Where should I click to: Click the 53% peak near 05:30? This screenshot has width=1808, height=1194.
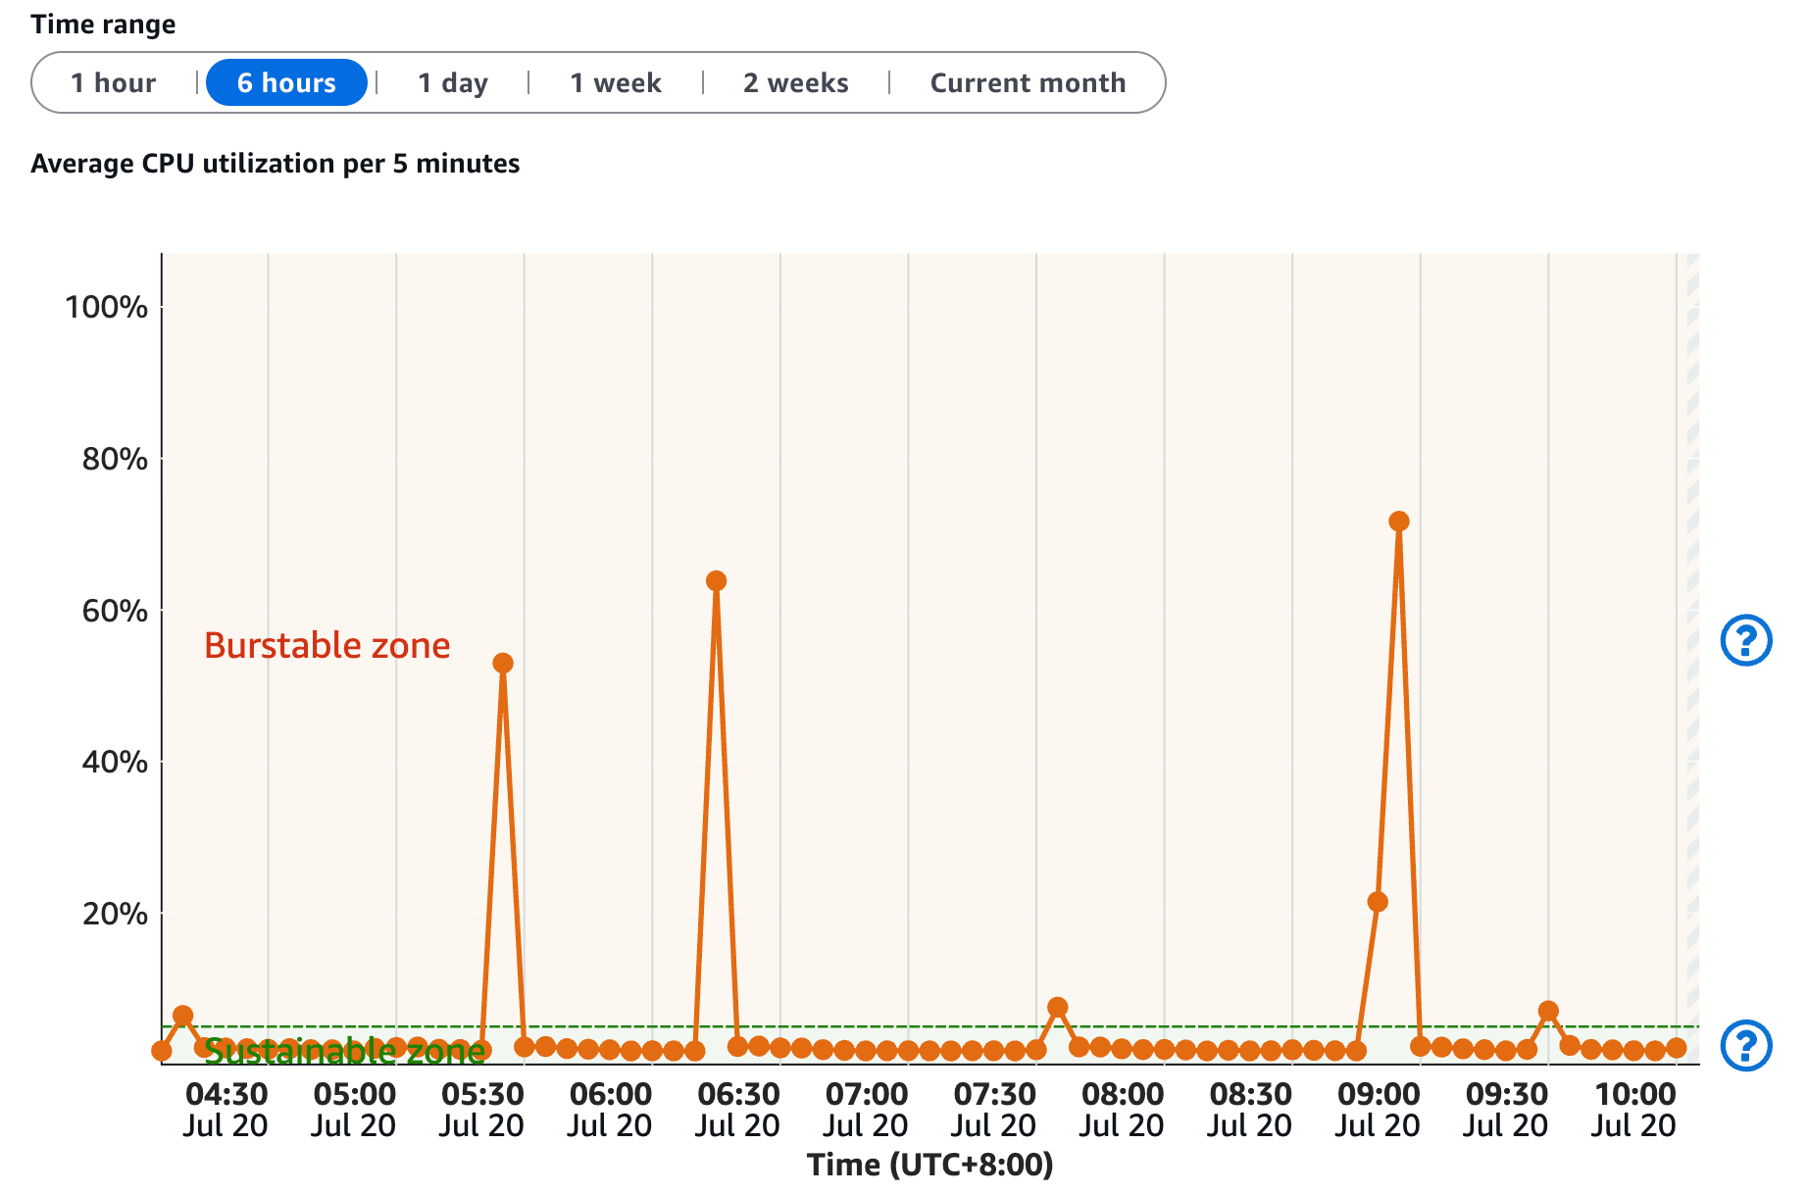tap(503, 664)
